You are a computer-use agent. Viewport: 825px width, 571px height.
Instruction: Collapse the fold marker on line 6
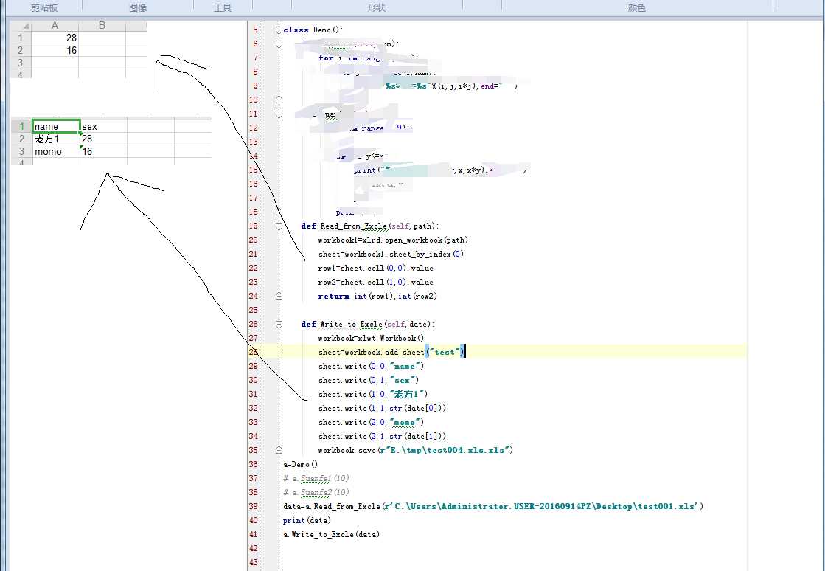tap(279, 44)
